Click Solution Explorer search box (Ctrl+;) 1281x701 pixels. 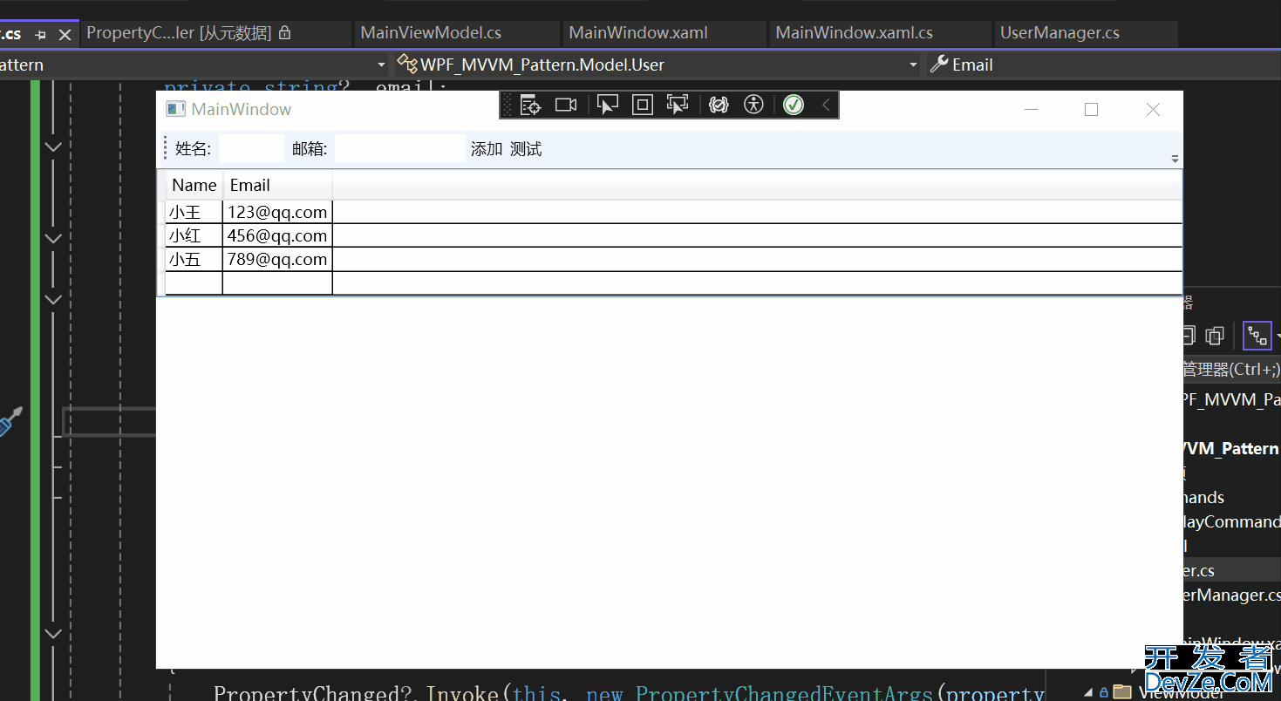1231,369
